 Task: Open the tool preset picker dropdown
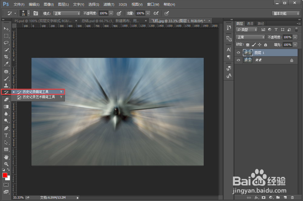(x=15, y=13)
